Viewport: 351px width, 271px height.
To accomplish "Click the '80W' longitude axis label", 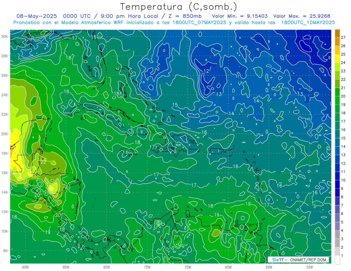I will pyautogui.click(x=106, y=267).
